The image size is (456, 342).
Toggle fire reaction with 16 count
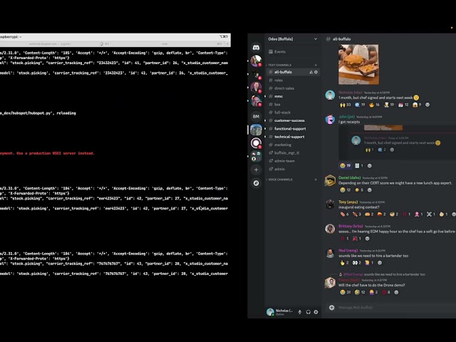click(374, 105)
